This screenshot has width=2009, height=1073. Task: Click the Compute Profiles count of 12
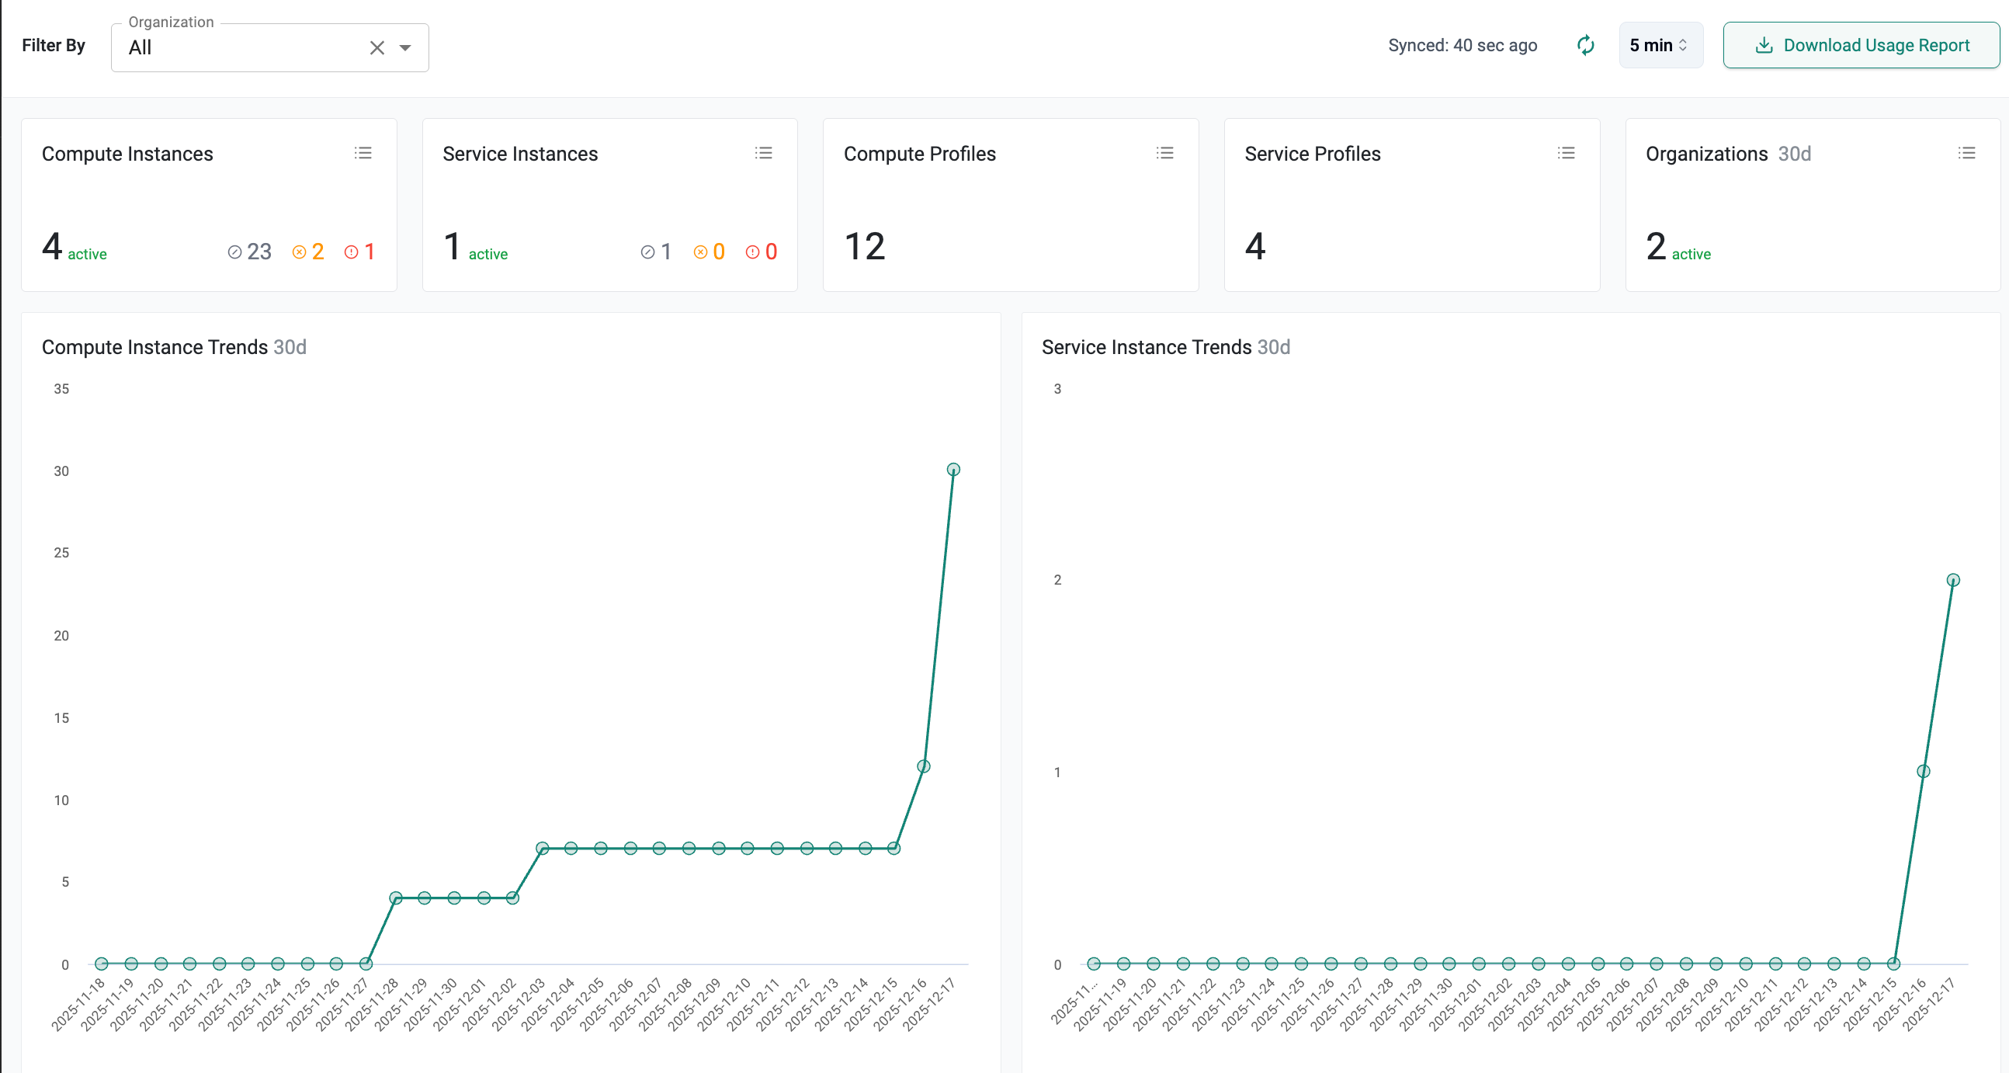point(864,247)
